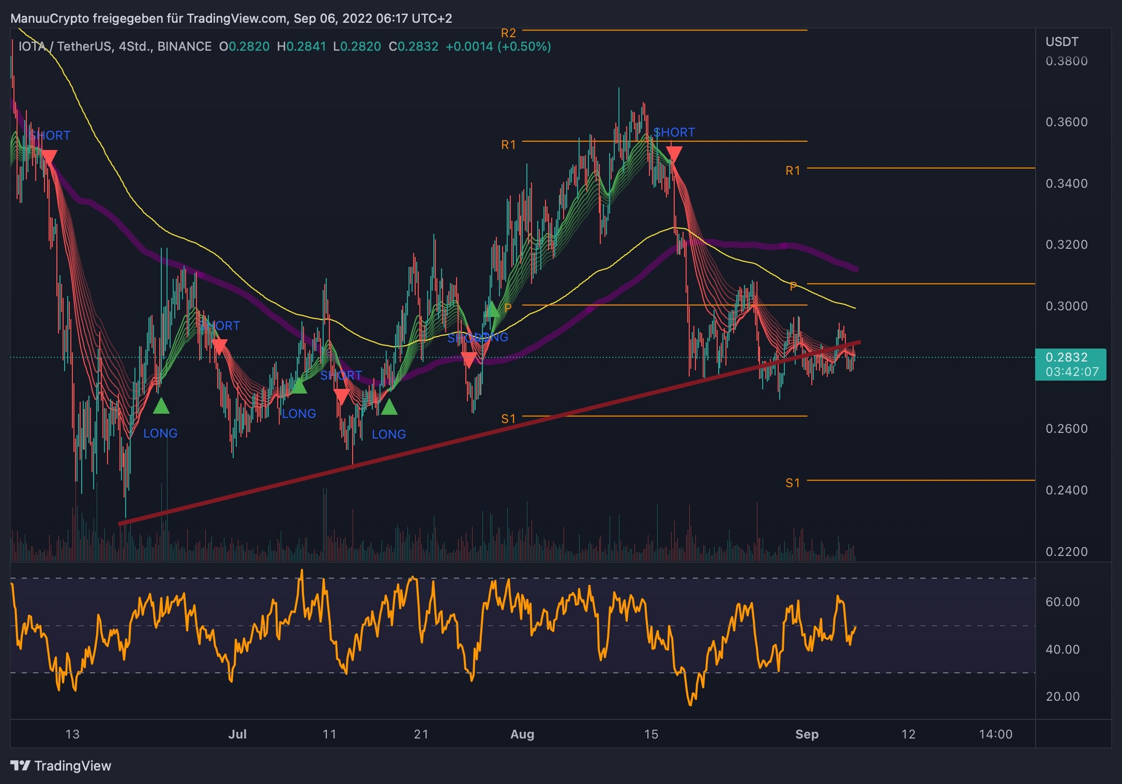Click the 21 date label on the time axis
Screen dimensions: 1122x784
point(421,734)
